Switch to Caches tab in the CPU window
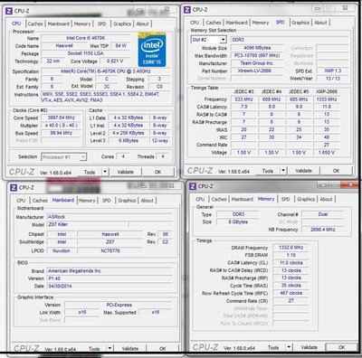Screen dimensions: 362x358 tap(35, 24)
